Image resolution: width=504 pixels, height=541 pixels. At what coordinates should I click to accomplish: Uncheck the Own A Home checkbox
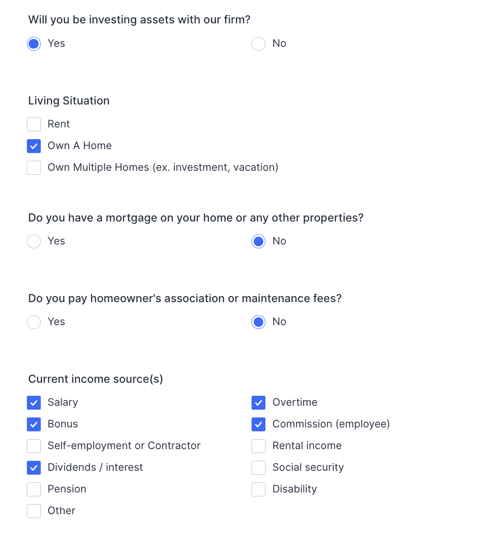click(34, 146)
